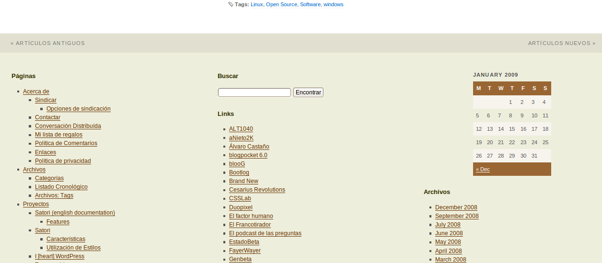
Task: Go to Artículos Nuevos page
Action: [x=561, y=43]
